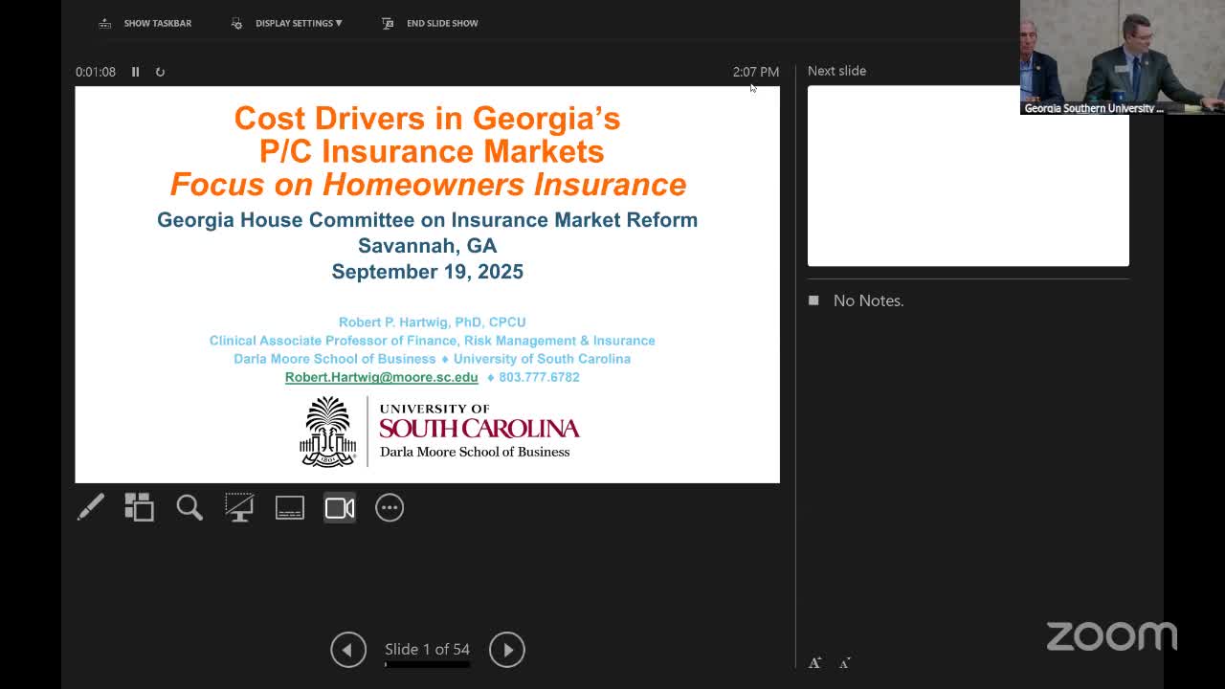Open the see all slides grid view
Screen dimensions: 1225x689
click(x=140, y=507)
